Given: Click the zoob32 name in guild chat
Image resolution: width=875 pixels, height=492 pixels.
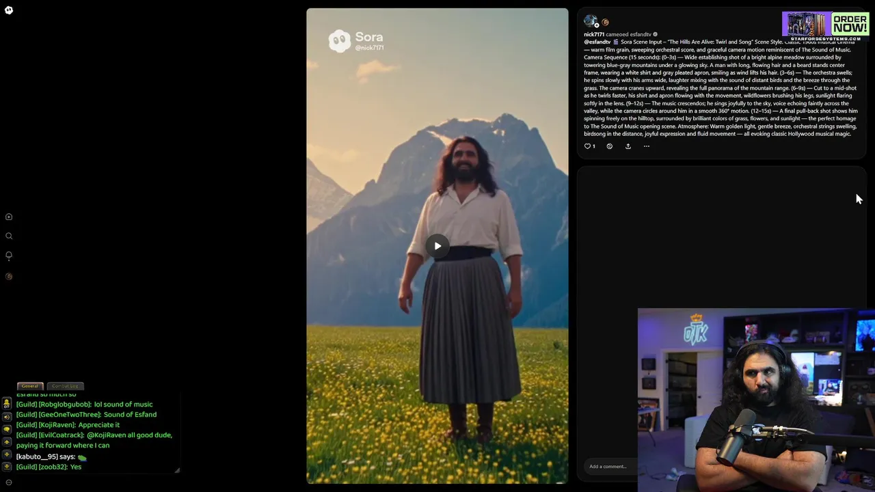Looking at the screenshot, I should [53, 467].
